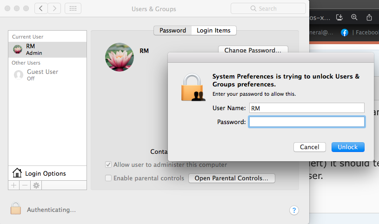This screenshot has height=224, width=379.
Task: Open the gear action menu
Action: [36, 185]
